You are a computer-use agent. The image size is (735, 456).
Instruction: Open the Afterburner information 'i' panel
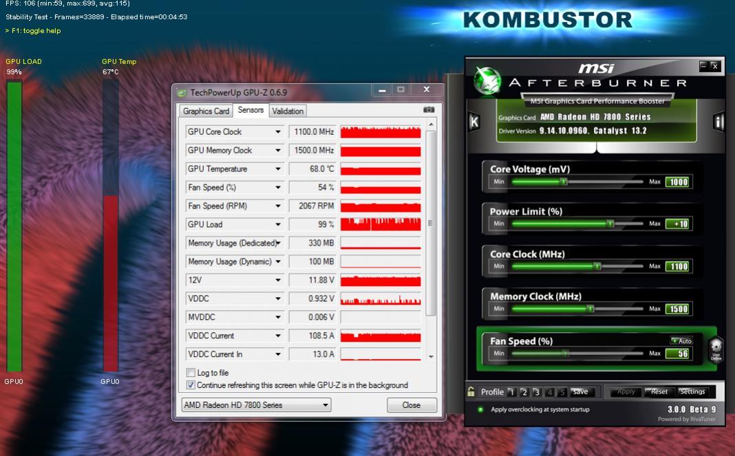(718, 122)
